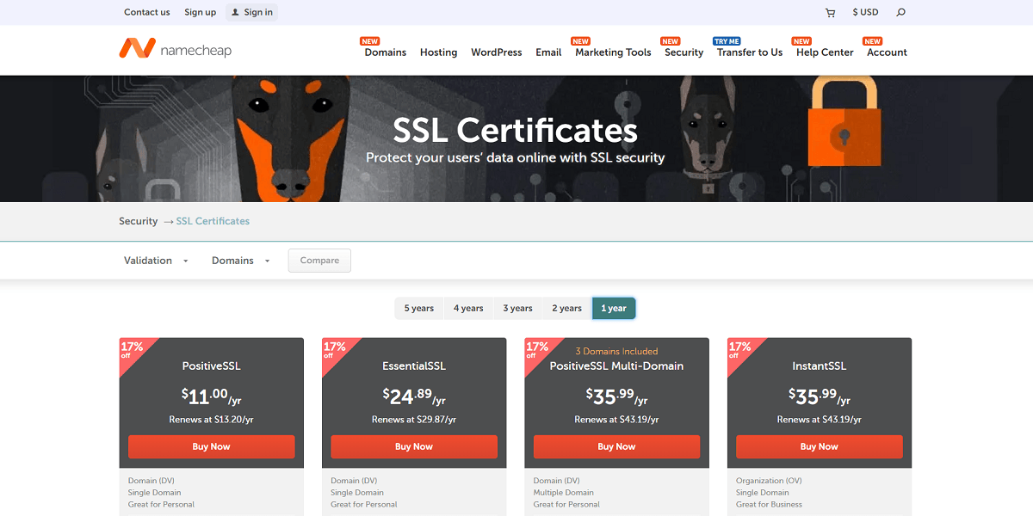Open the shopping cart icon
This screenshot has height=516, width=1033.
coord(830,13)
